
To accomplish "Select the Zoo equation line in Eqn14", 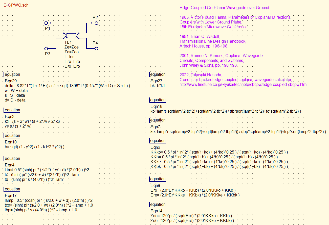I will coord(191,216).
